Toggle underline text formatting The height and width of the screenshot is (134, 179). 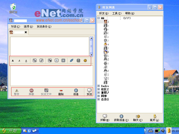pos(26,61)
